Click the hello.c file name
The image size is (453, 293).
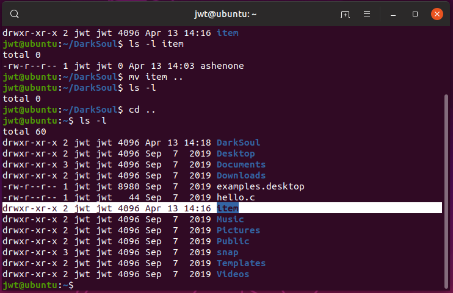click(236, 197)
